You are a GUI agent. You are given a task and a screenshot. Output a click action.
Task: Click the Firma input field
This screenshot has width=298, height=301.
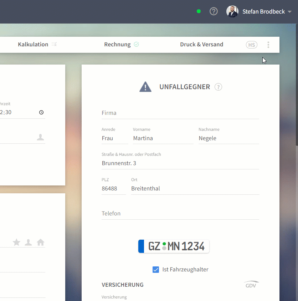tap(180, 113)
